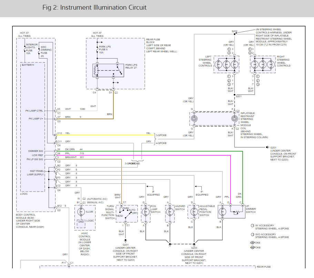Click the yellow wire from pin C12
This screenshot has height=278, width=314.
point(105,135)
